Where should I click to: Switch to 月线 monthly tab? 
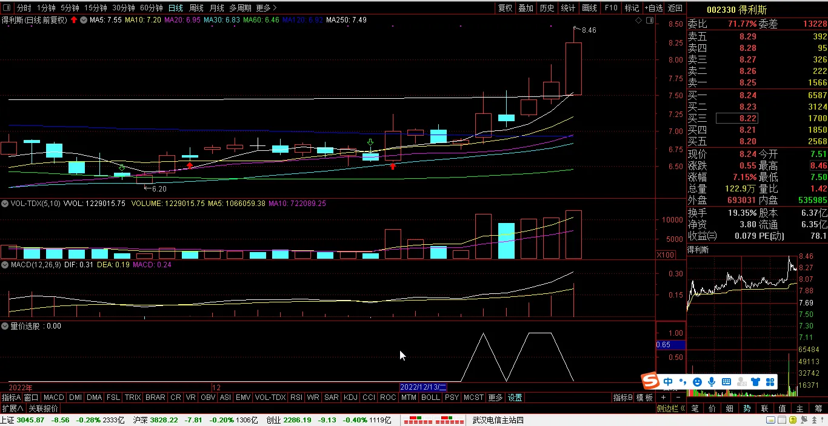(216, 8)
